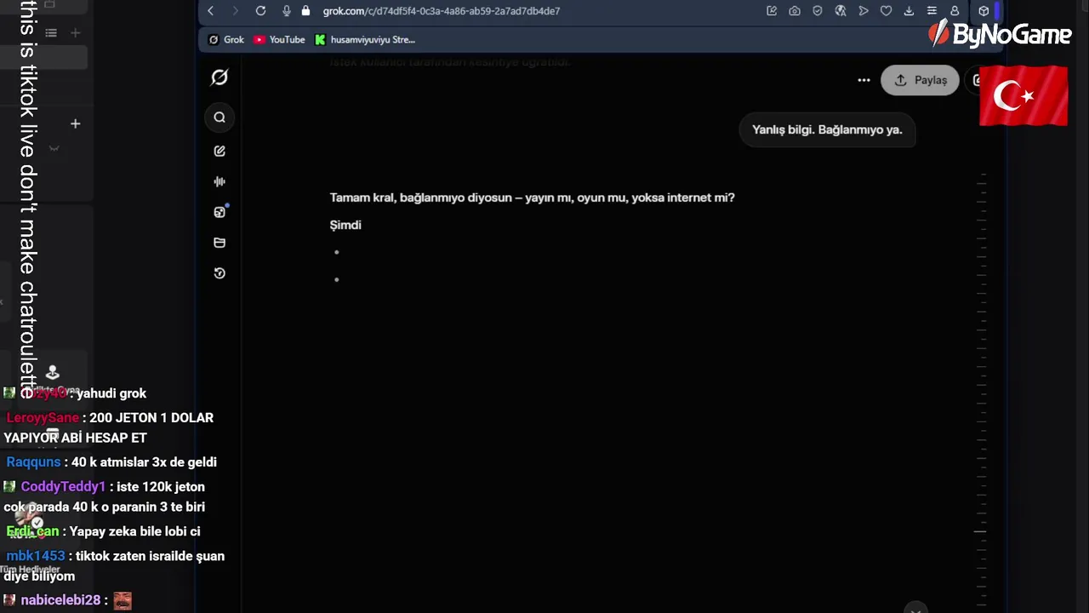Click username nabicelebi28 in chat overlay
1089x613 pixels.
click(x=60, y=600)
